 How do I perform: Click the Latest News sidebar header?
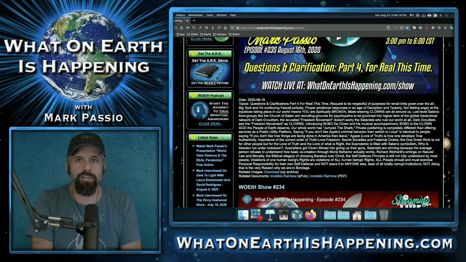coord(210,137)
